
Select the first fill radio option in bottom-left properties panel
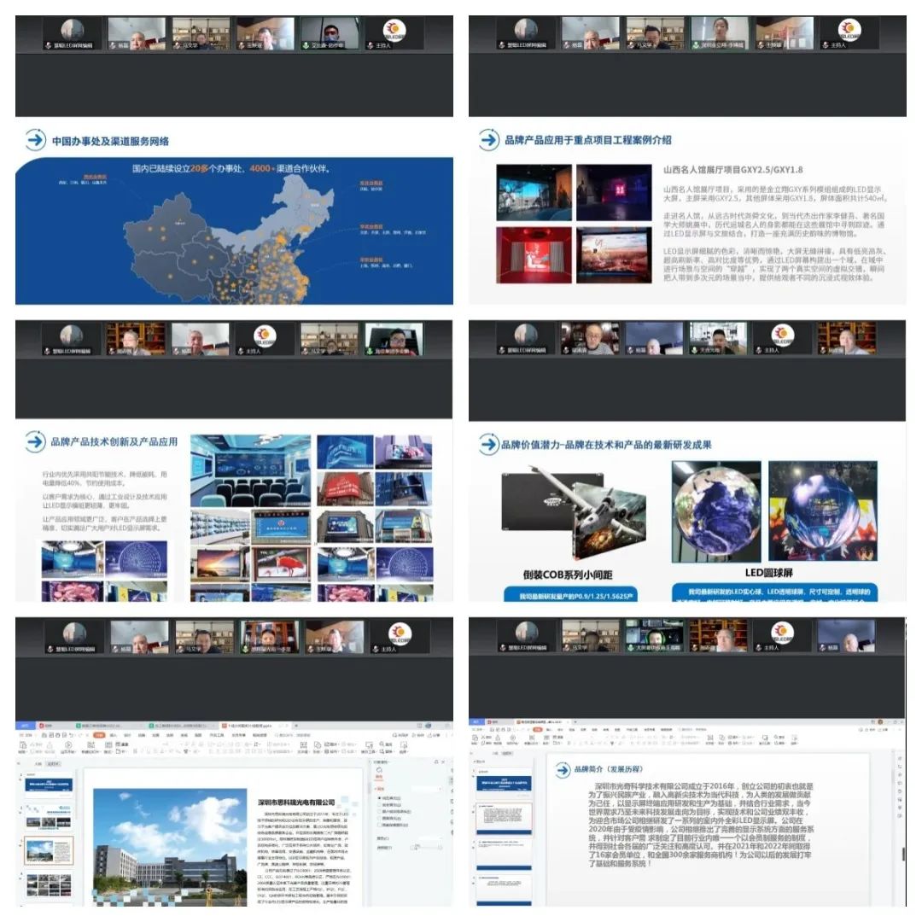click(379, 797)
